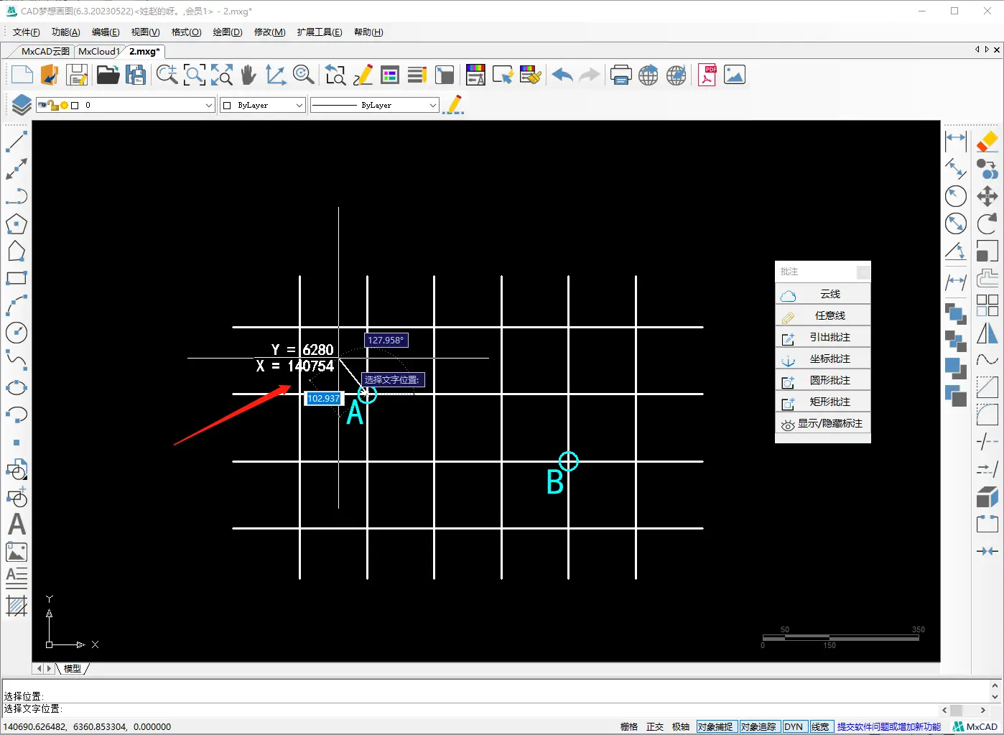
Task: Click the color swatch box beside ByLayer
Action: click(228, 106)
